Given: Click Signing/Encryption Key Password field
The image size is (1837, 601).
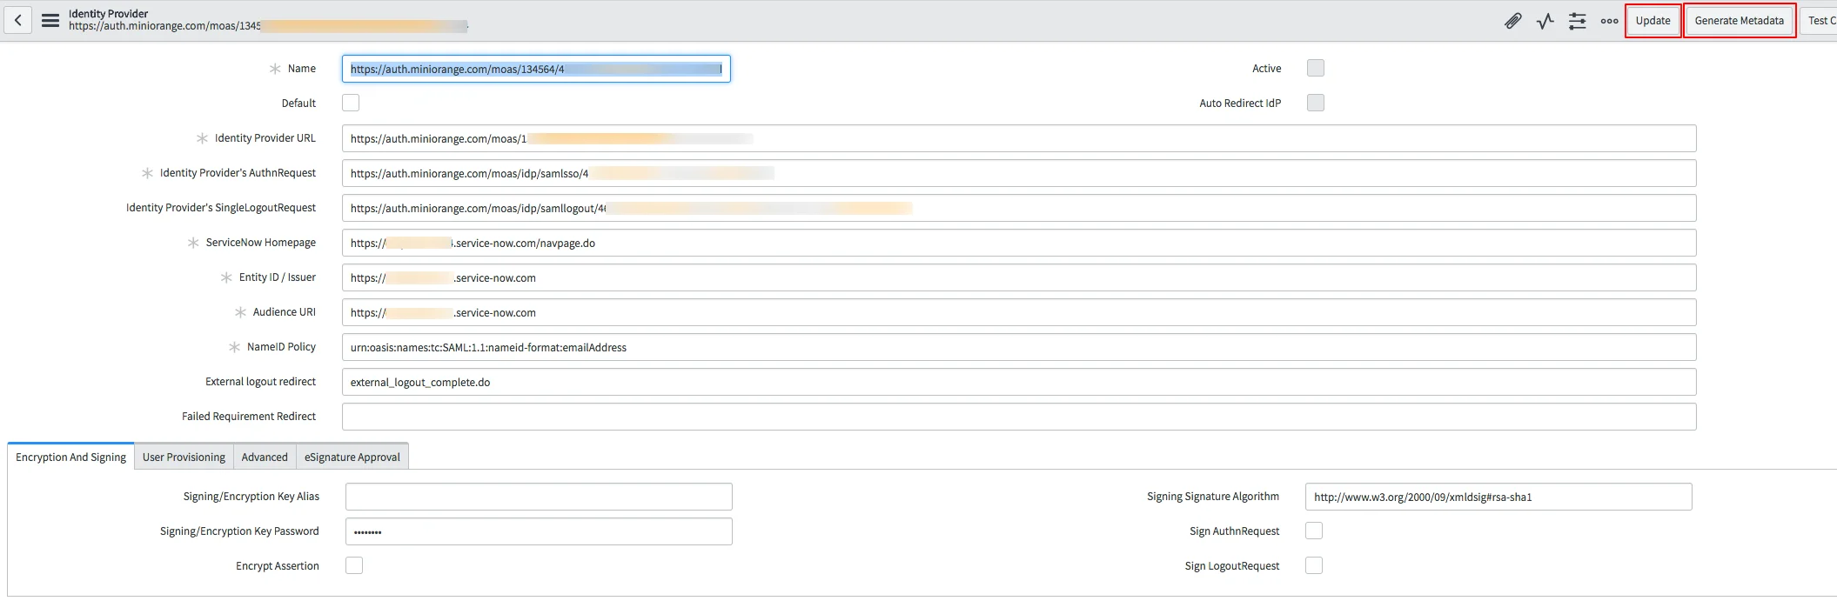Looking at the screenshot, I should tap(539, 531).
